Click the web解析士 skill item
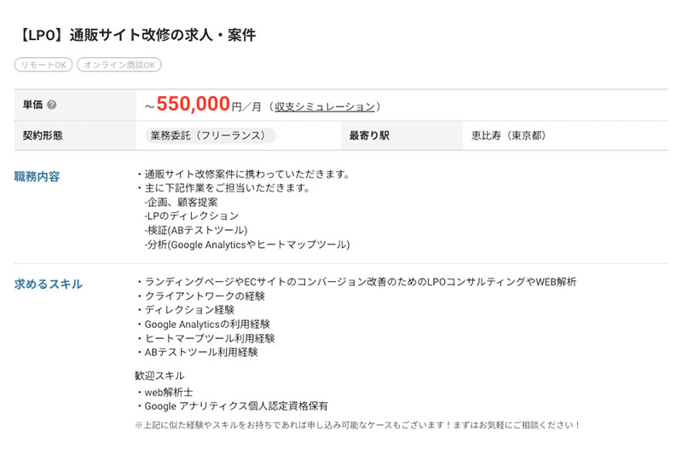Screen dimensions: 682x454 168,392
